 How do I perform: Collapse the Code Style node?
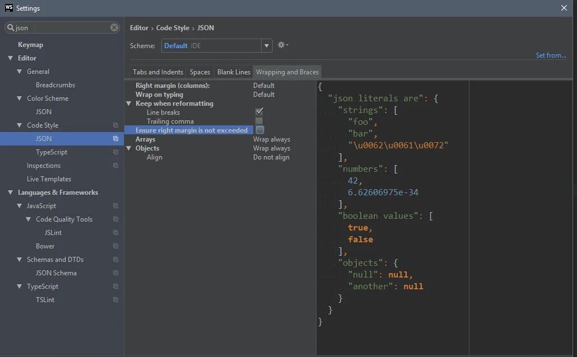coord(20,125)
